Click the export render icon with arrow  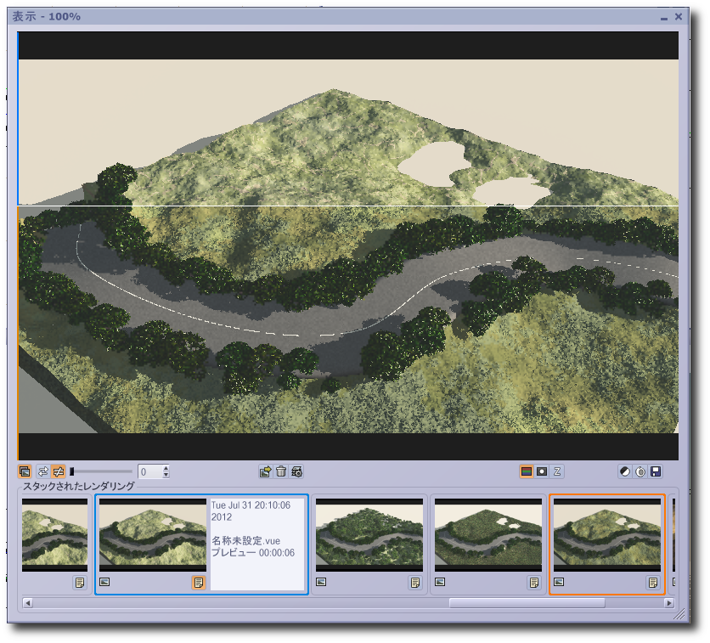point(265,471)
